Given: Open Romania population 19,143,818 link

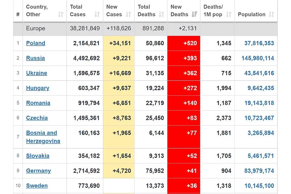Looking at the screenshot, I should (259, 103).
